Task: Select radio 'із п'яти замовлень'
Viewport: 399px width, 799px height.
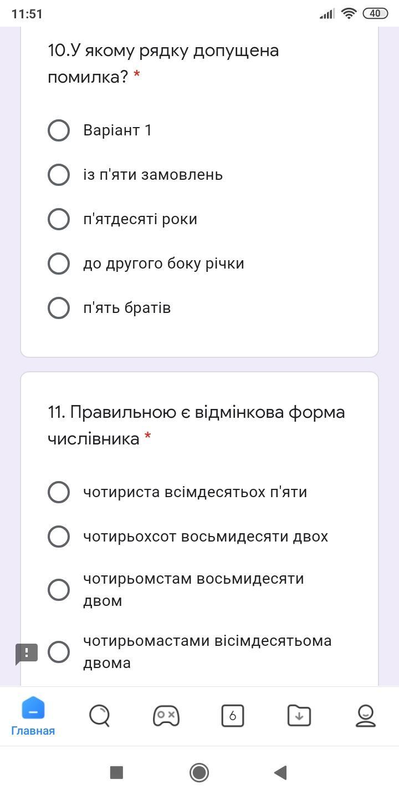Action: pyautogui.click(x=59, y=175)
